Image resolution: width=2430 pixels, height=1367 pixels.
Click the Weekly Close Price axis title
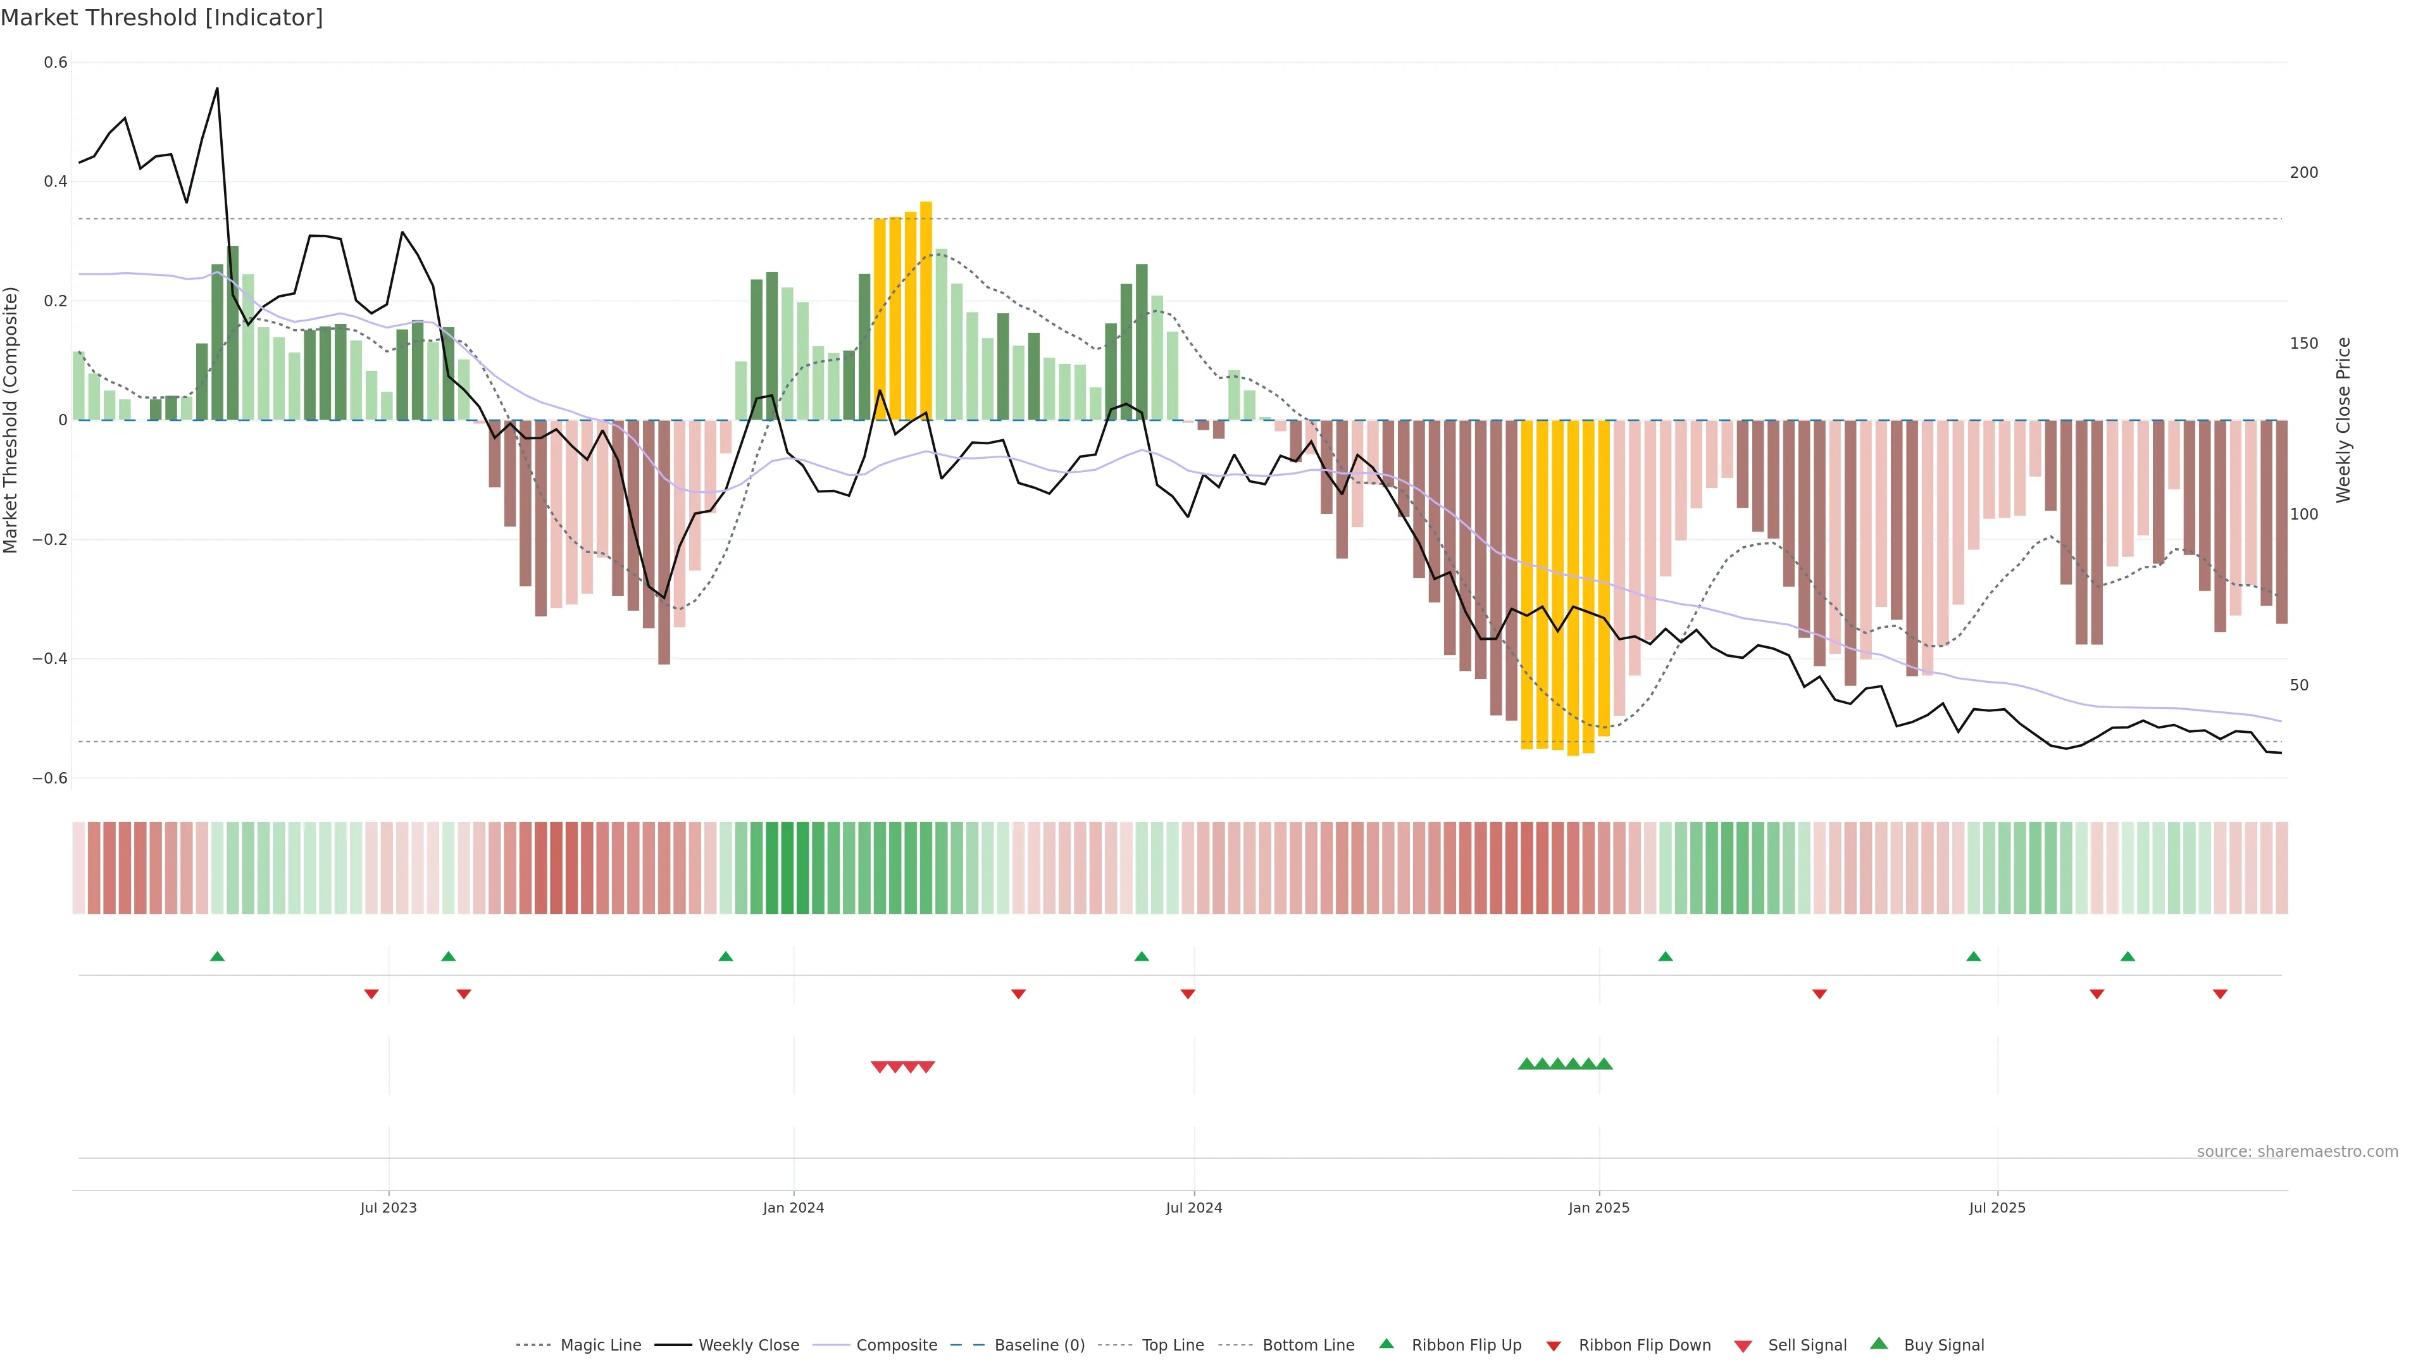pyautogui.click(x=2344, y=420)
